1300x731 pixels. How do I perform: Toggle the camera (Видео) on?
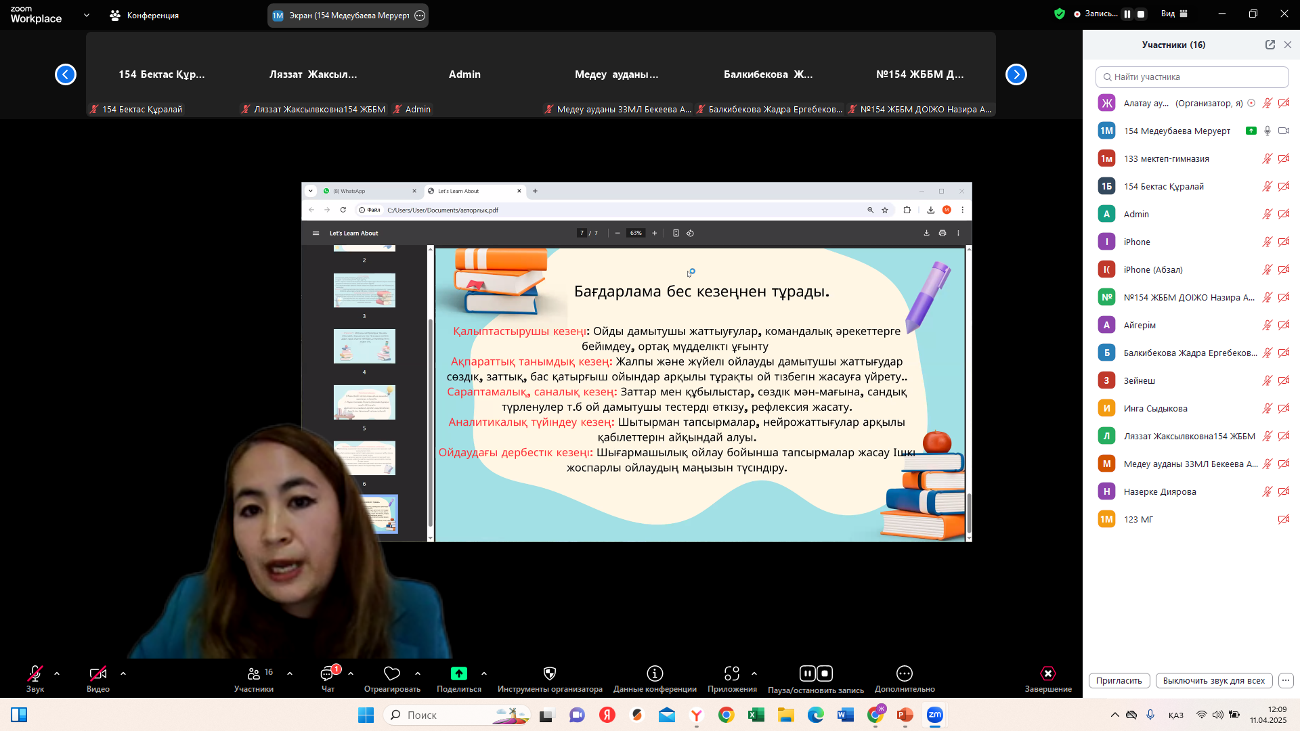pos(98,673)
